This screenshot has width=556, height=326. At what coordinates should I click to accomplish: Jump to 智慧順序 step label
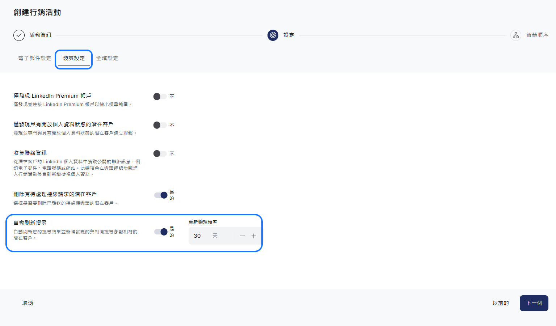pyautogui.click(x=537, y=35)
